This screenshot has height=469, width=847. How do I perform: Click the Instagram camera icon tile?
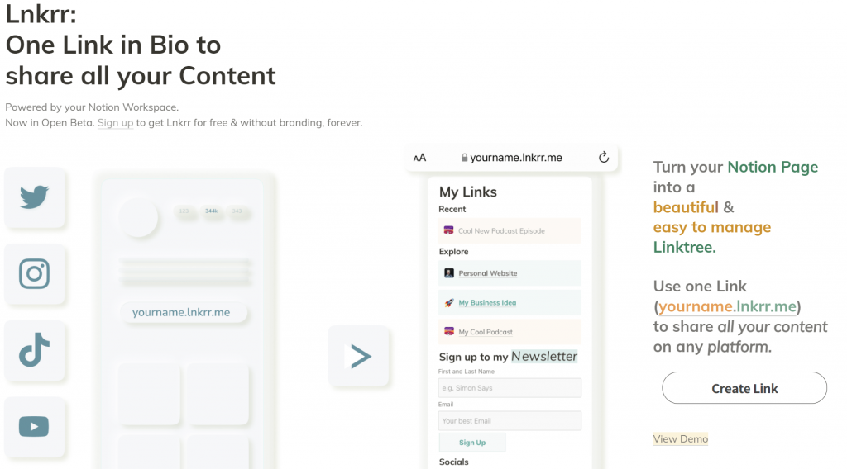(35, 274)
